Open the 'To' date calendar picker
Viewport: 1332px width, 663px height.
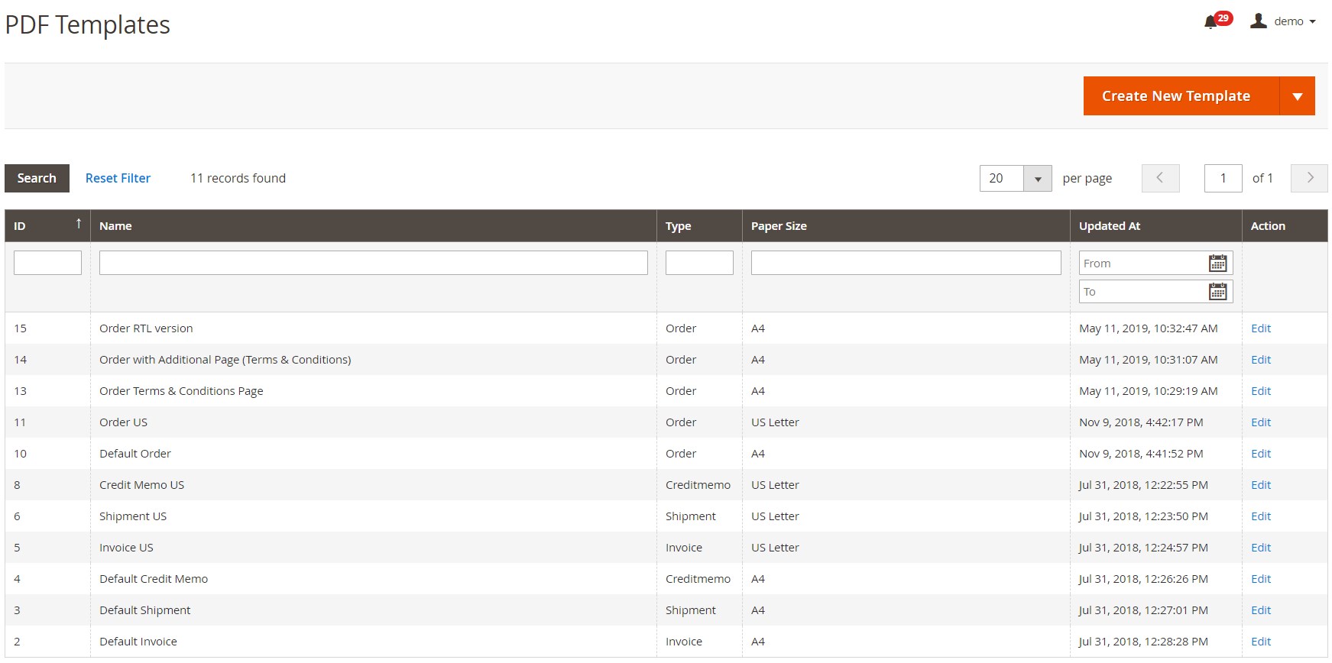(x=1217, y=292)
